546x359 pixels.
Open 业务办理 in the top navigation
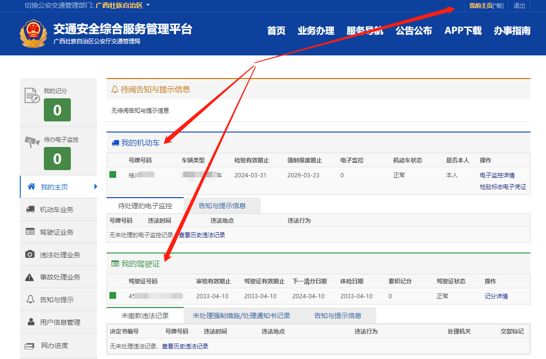pyautogui.click(x=316, y=31)
